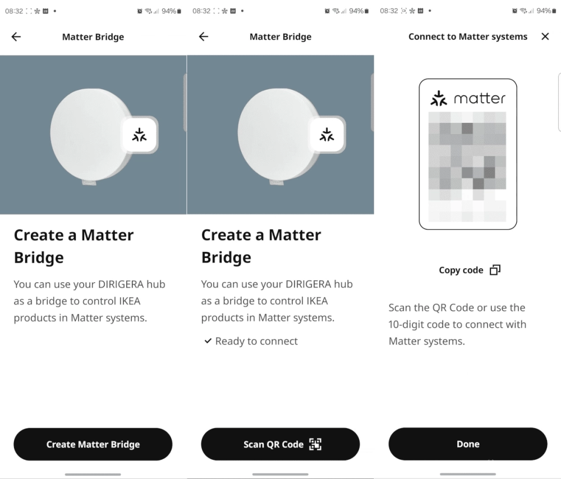The image size is (561, 479).
Task: Tap Matter badge on hub above Ready to connect
Action: [327, 135]
